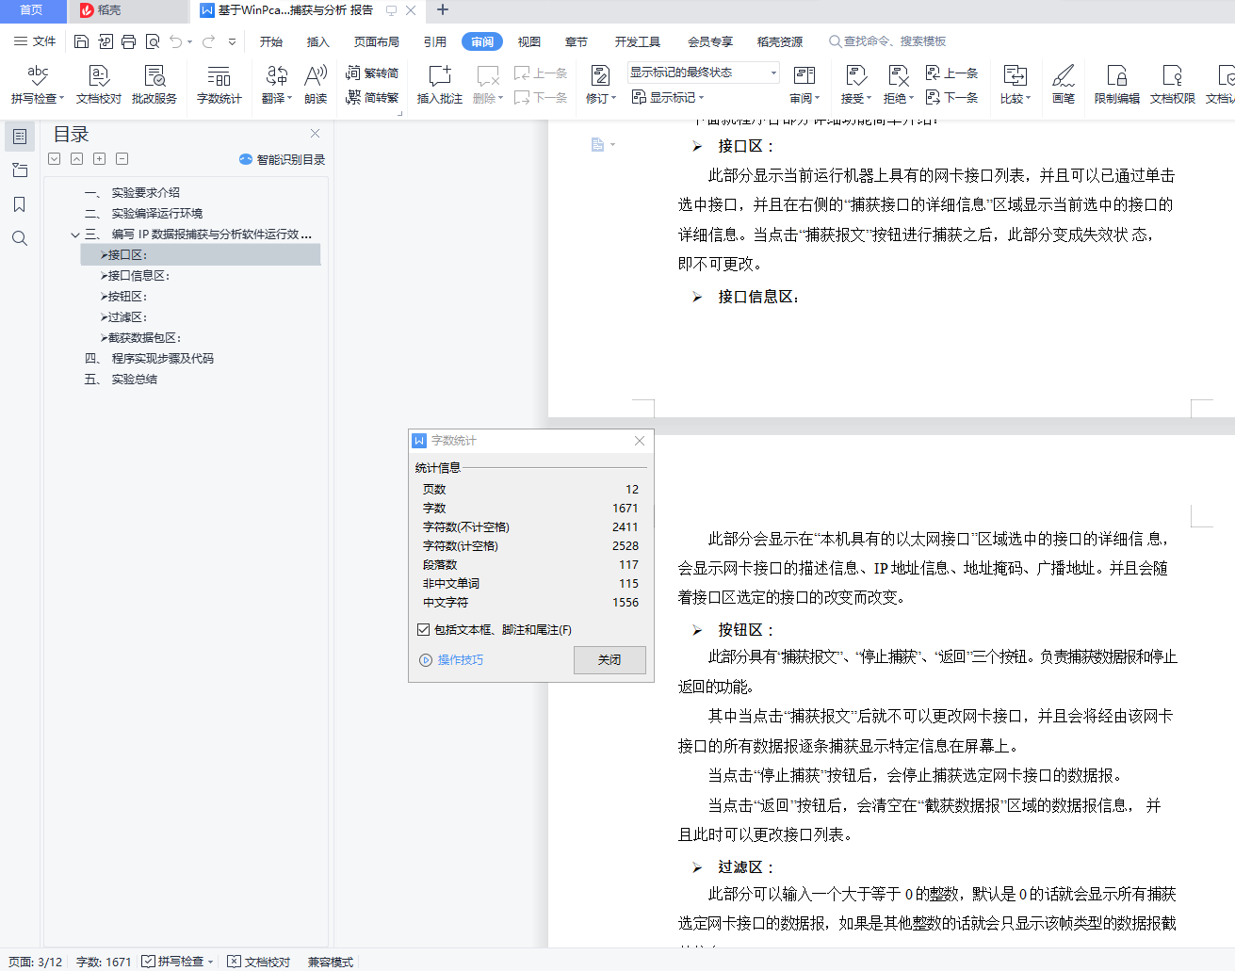
Task: Select the 画笔 pen tool
Action: coord(1064,84)
